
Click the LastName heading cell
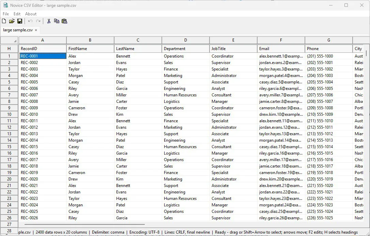(x=138, y=49)
